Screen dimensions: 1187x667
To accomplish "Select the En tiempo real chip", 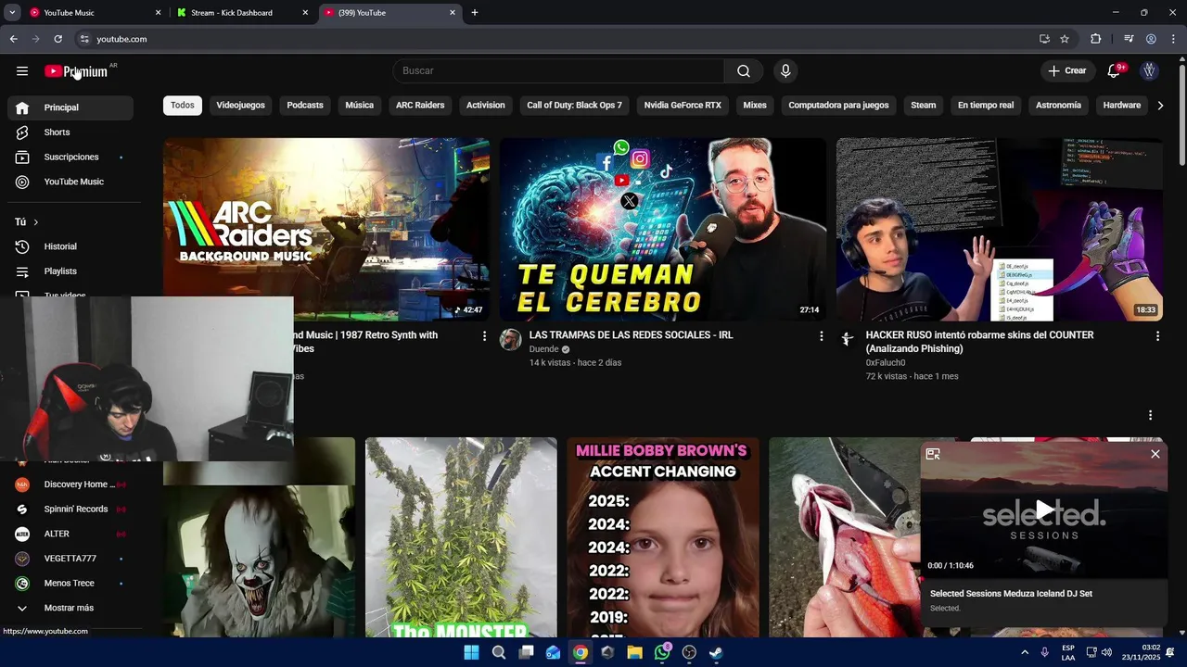I will 986,105.
